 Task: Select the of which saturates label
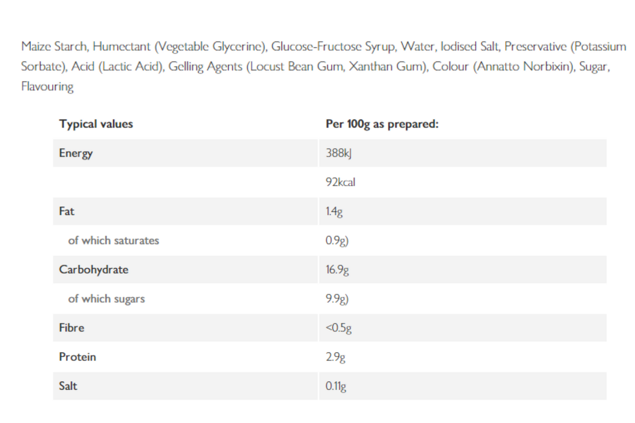[114, 241]
